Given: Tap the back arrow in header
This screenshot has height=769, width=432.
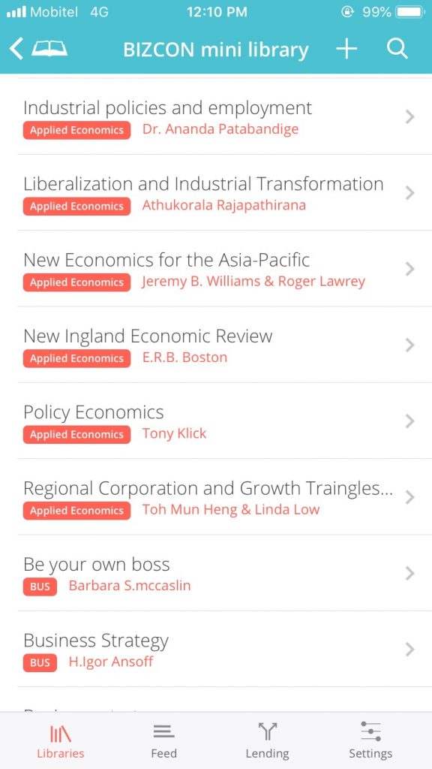Looking at the screenshot, I should click(x=16, y=50).
